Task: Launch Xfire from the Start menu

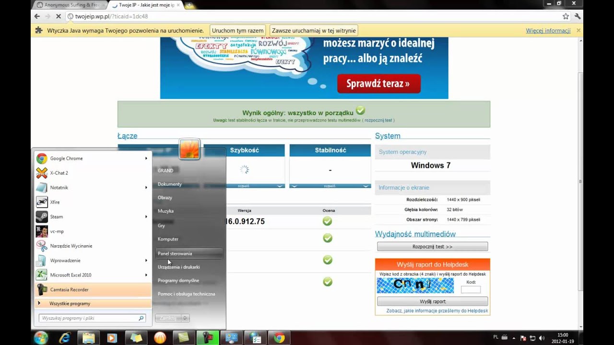Action: pyautogui.click(x=93, y=202)
